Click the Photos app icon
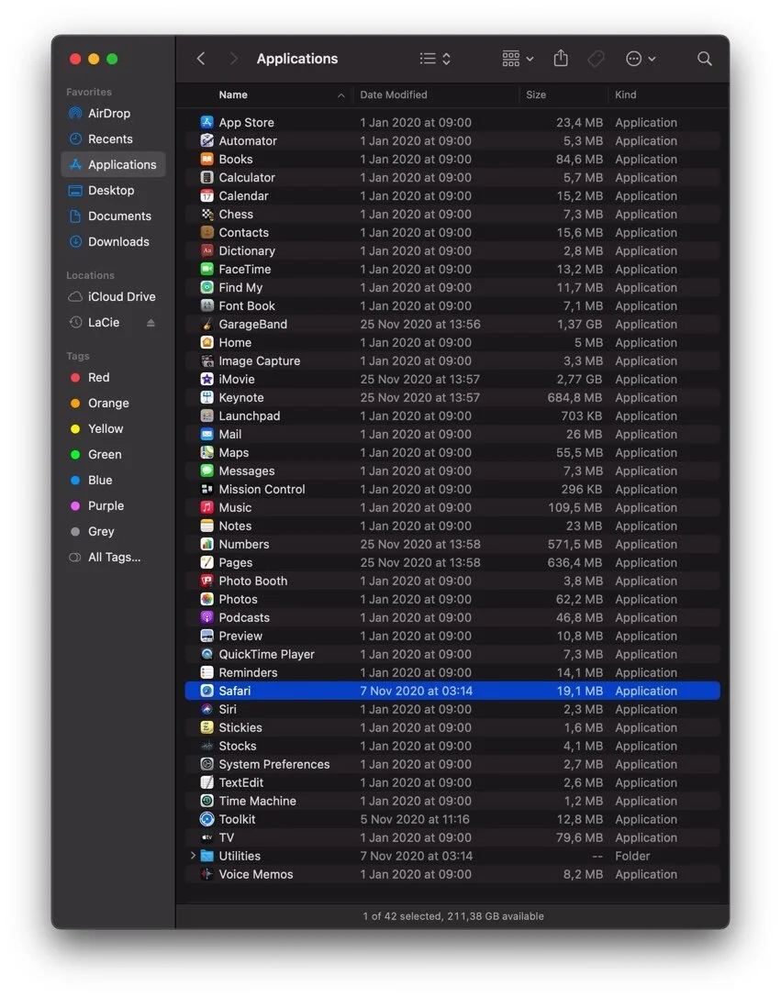This screenshot has width=781, height=997. click(206, 599)
